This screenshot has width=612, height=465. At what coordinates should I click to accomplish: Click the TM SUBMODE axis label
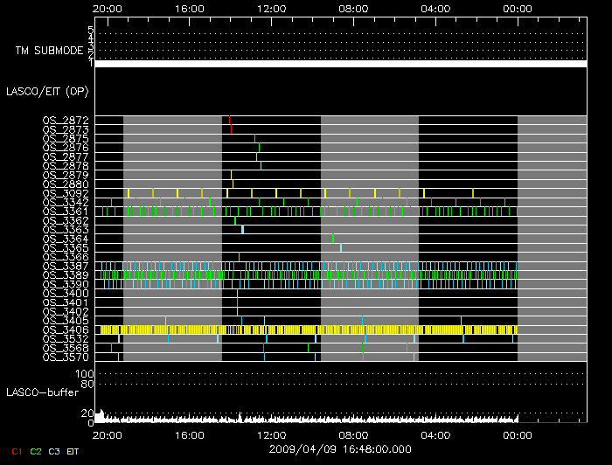pyautogui.click(x=49, y=51)
